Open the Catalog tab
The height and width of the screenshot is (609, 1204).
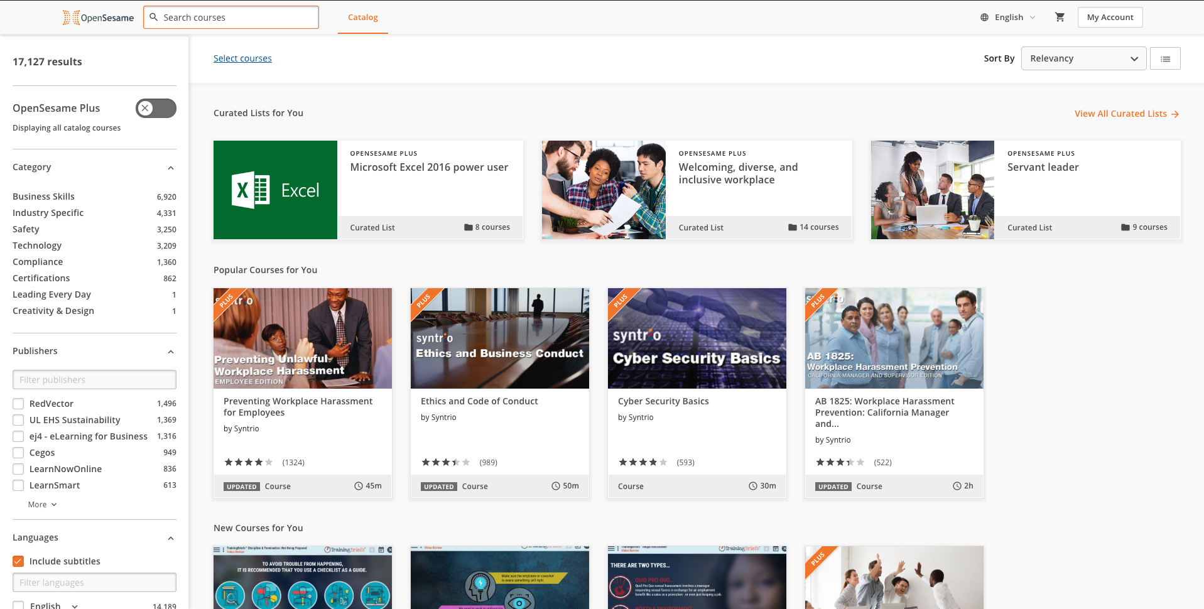pos(363,18)
